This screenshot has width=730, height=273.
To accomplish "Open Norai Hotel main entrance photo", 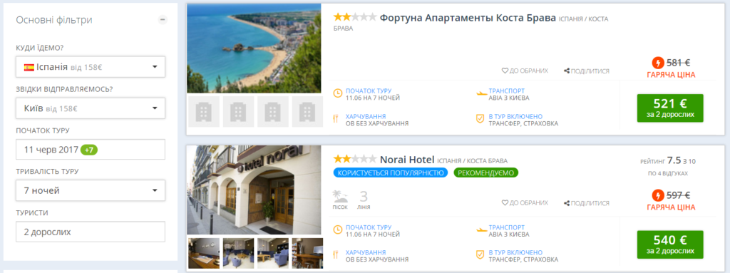I will [x=254, y=190].
